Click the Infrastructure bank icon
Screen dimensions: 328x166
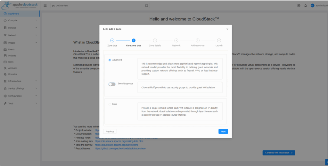tap(5, 81)
